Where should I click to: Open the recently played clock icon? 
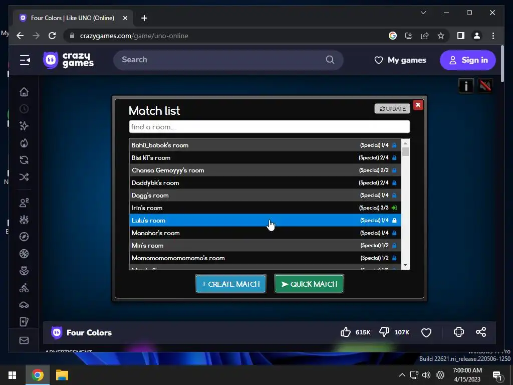click(24, 109)
